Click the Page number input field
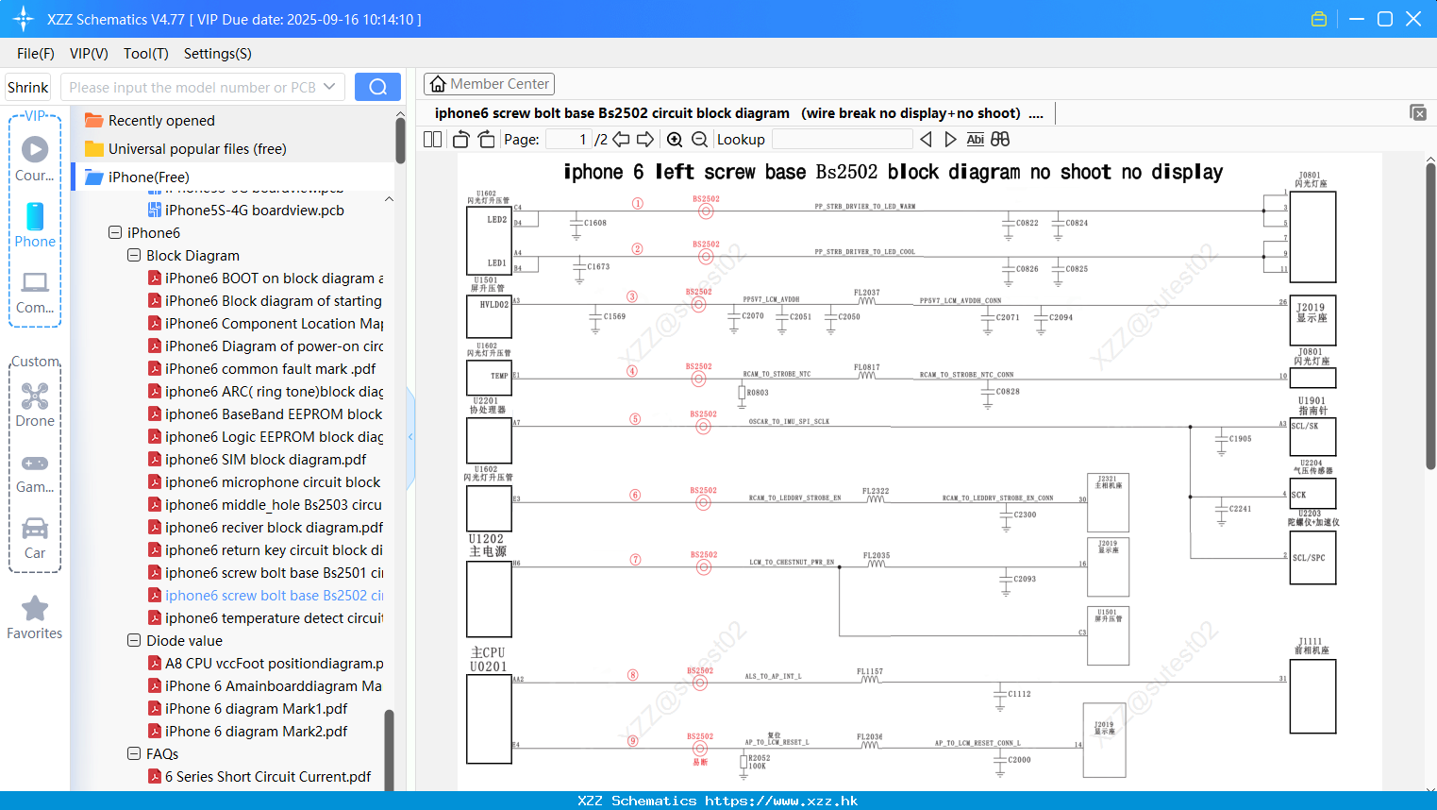Image resolution: width=1437 pixels, height=810 pixels. pos(569,140)
